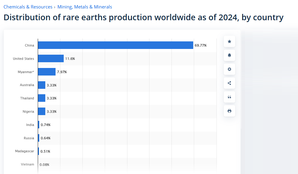Select the Nigeria bar
298x174 pixels.
click(x=42, y=111)
